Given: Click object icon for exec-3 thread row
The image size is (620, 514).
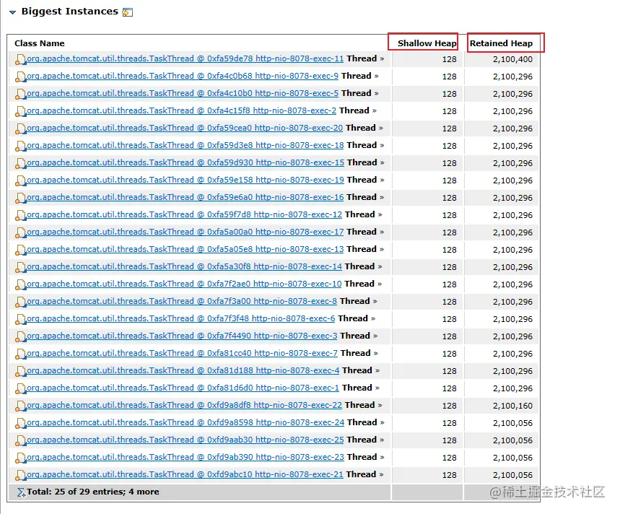Looking at the screenshot, I should [20, 337].
